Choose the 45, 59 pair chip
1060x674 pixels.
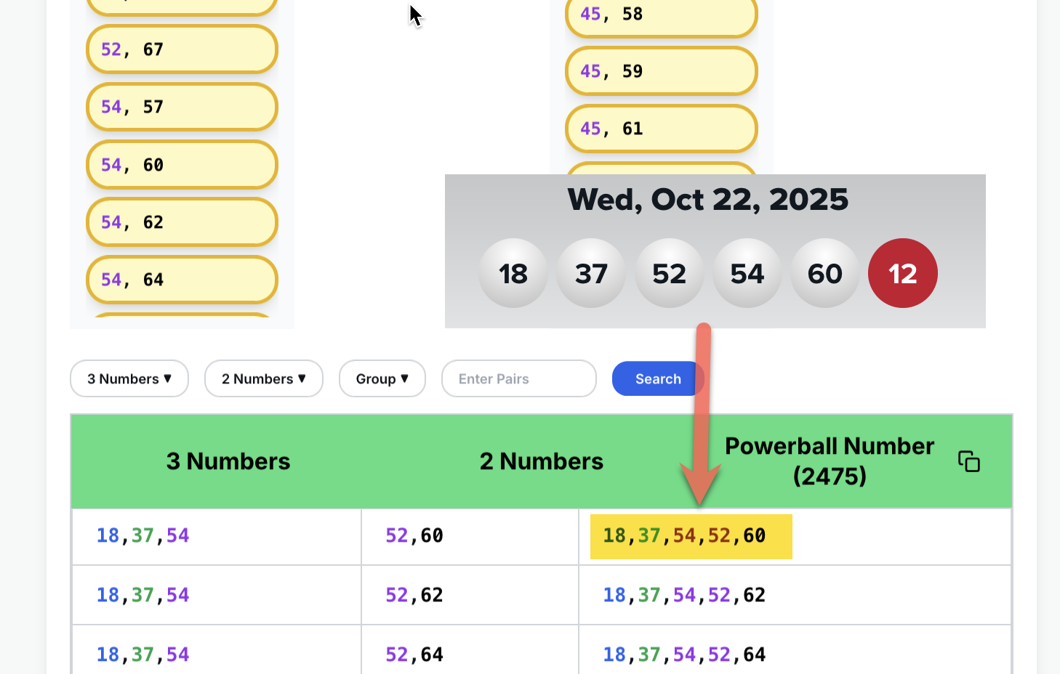click(x=661, y=71)
